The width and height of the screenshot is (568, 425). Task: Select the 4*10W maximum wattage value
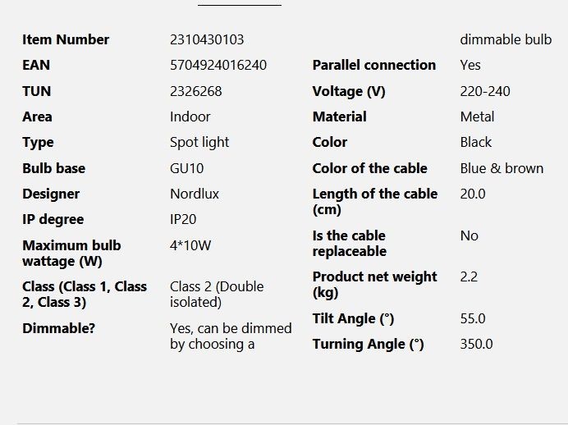(x=190, y=245)
